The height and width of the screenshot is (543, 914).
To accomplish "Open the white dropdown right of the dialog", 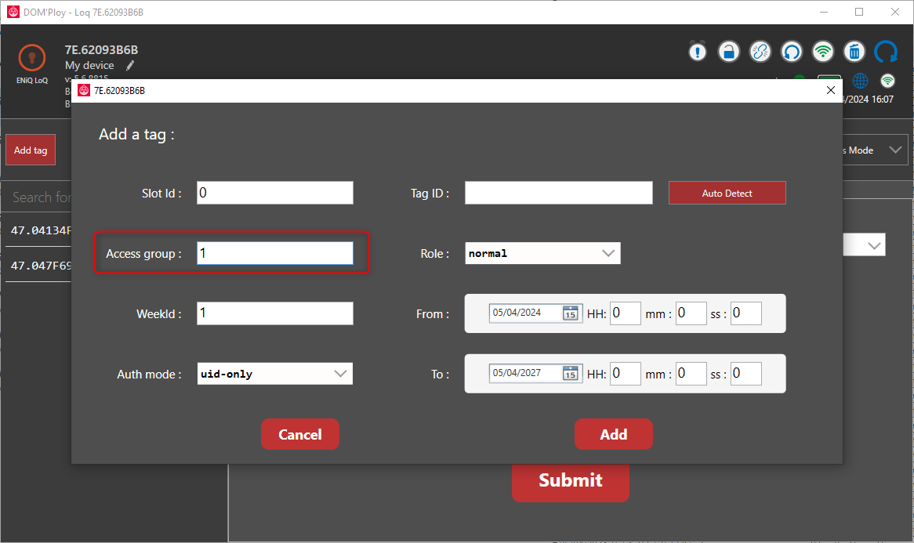I will [865, 245].
